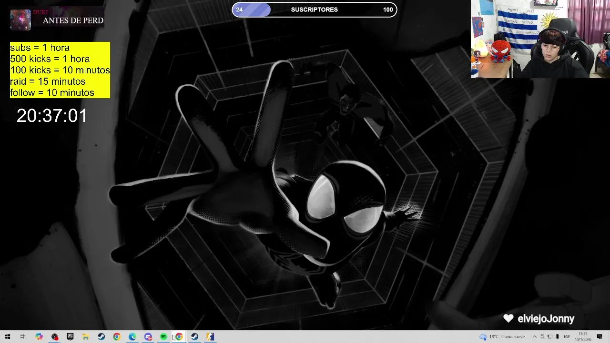Viewport: 610px width, 343px height.
Task: Click the 20:37:01 countdown timer
Action: (52, 116)
